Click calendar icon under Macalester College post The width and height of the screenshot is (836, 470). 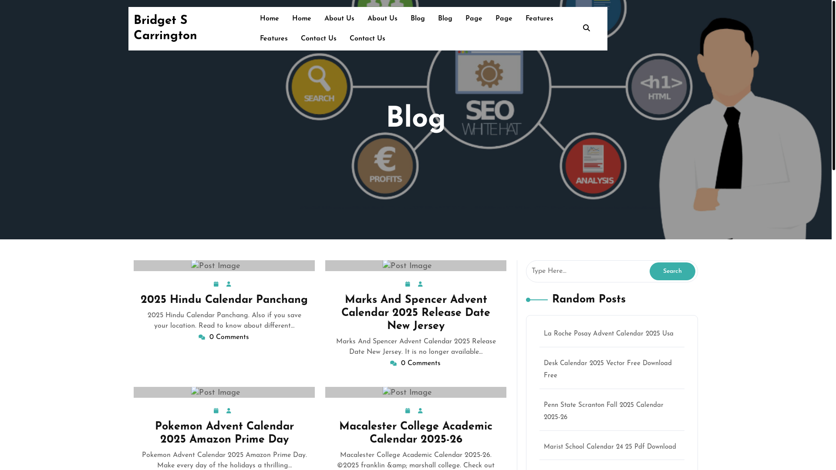tap(408, 411)
